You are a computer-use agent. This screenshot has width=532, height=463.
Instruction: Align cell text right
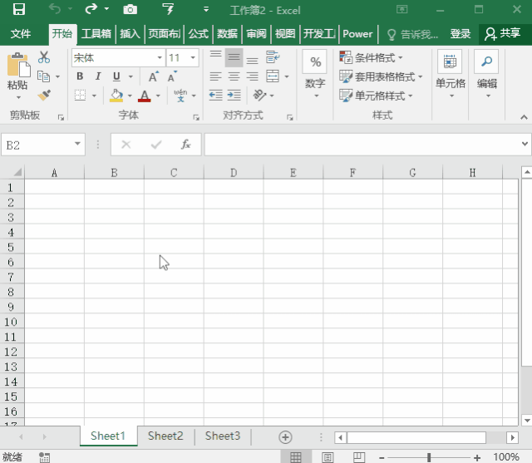(x=252, y=76)
